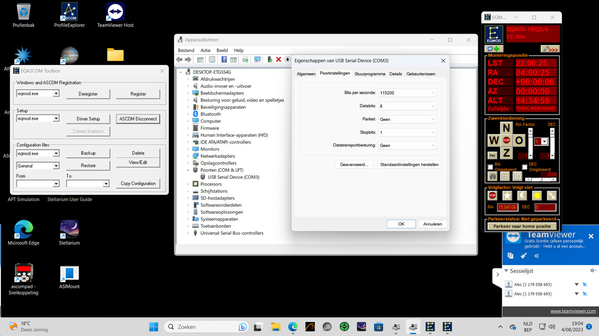Image resolution: width=599 pixels, height=336 pixels.
Task: Hit the red STOP between the slew direction buttons
Action: 506,140
